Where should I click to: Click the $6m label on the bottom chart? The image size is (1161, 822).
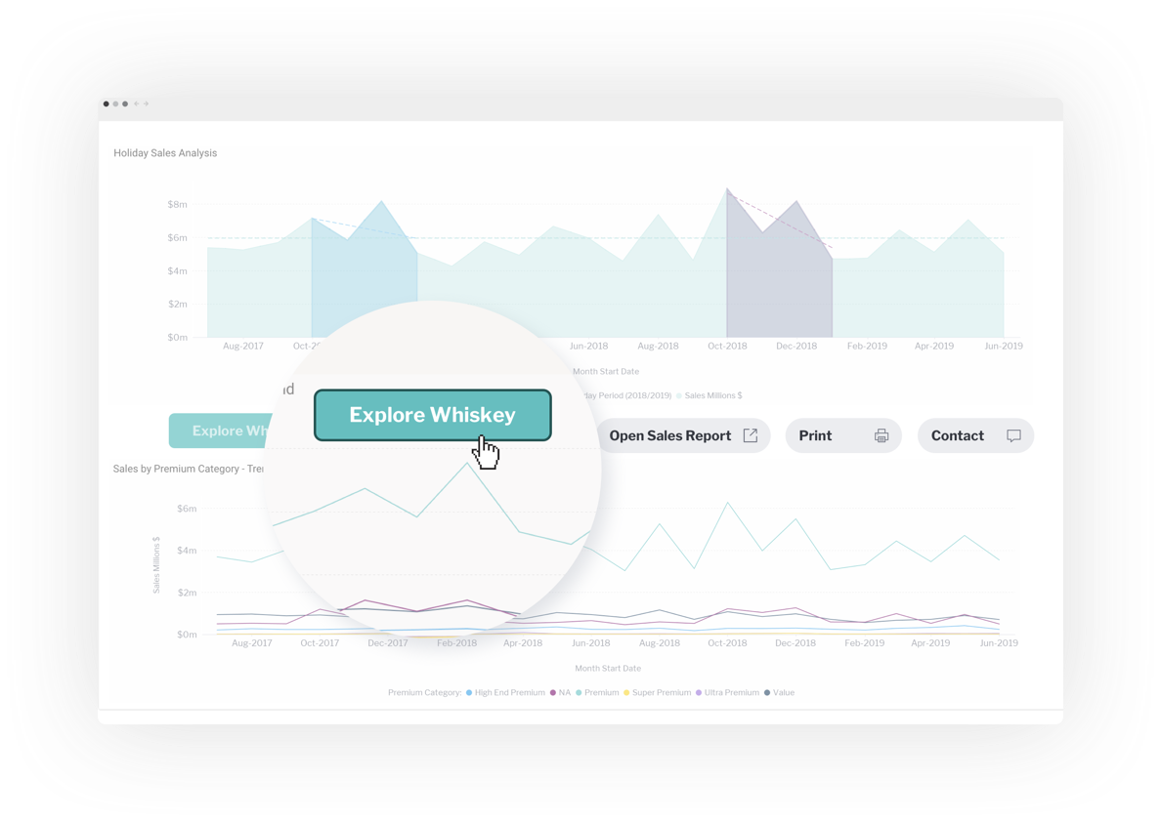[x=187, y=509]
